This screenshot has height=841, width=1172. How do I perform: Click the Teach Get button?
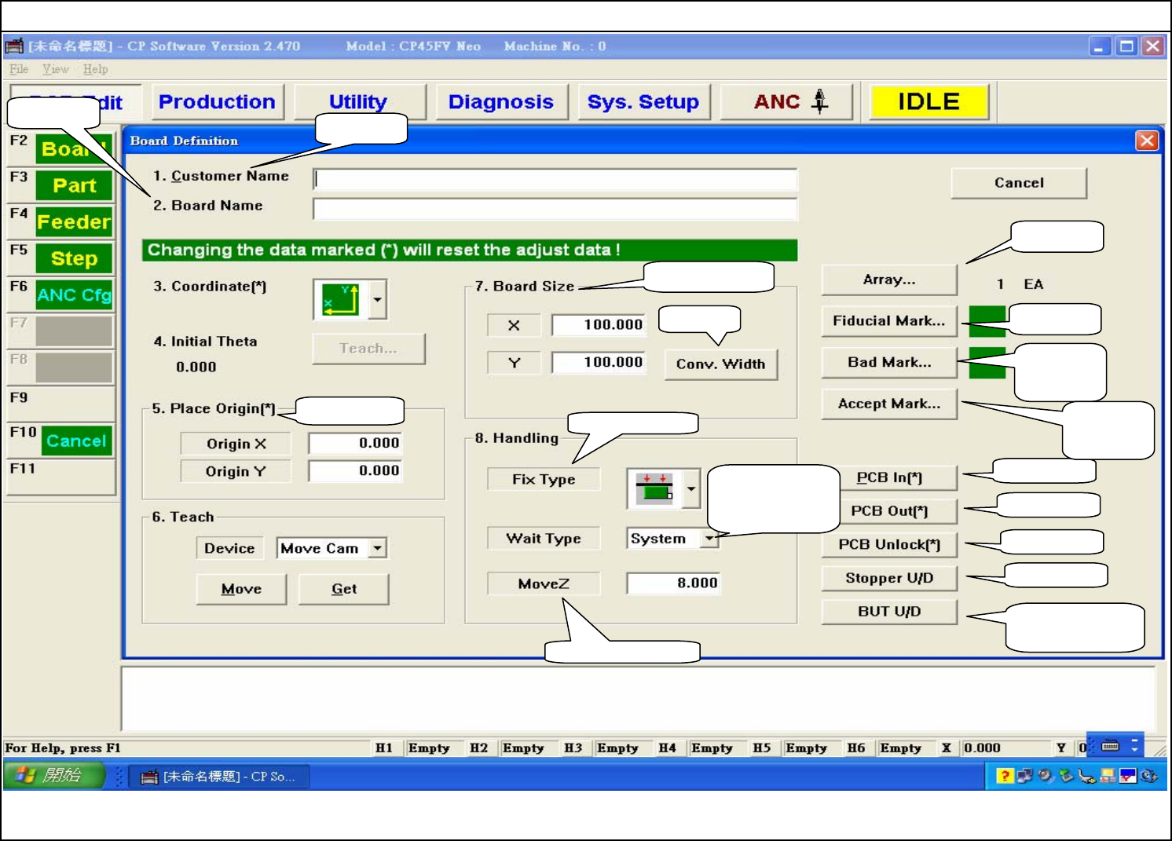[344, 589]
